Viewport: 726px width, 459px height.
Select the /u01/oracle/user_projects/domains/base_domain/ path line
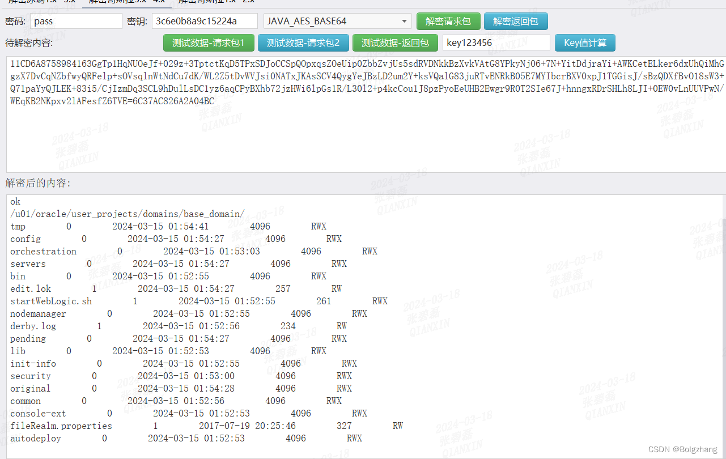128,214
